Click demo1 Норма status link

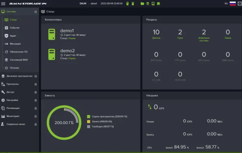pos(72,38)
